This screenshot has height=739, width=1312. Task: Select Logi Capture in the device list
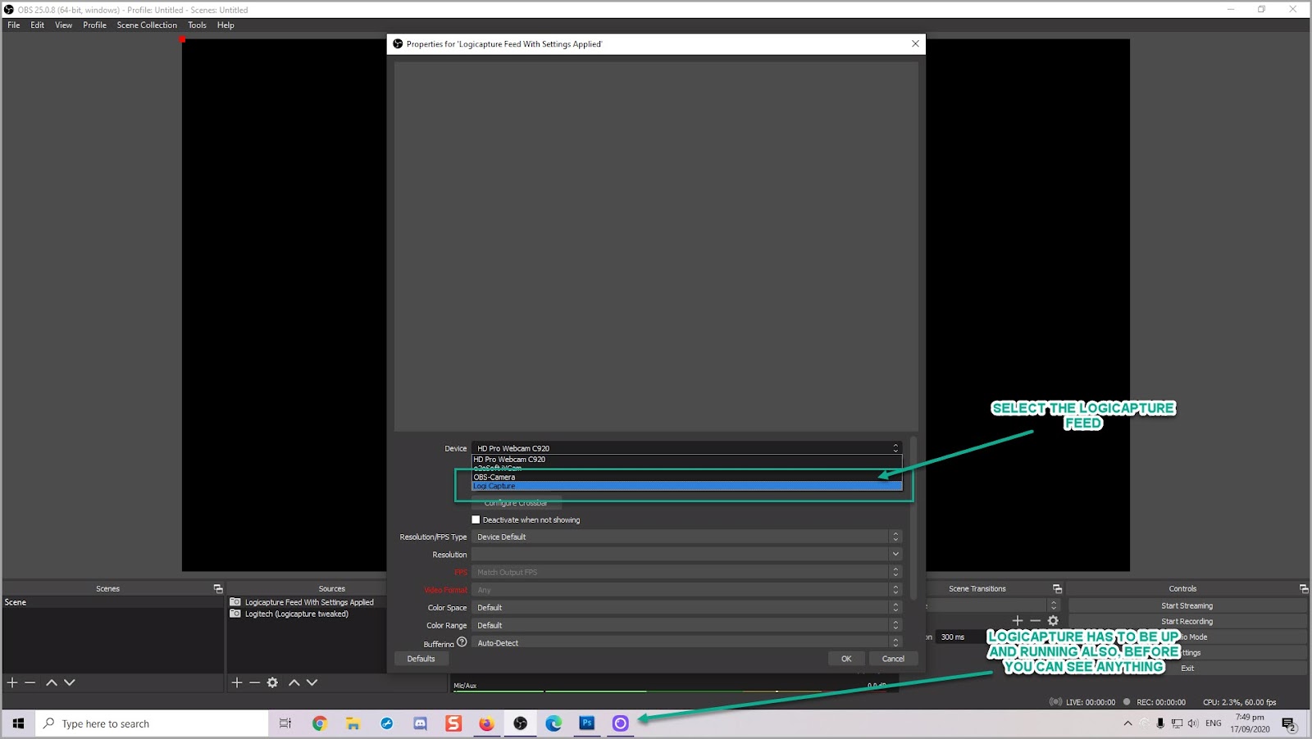(x=687, y=486)
